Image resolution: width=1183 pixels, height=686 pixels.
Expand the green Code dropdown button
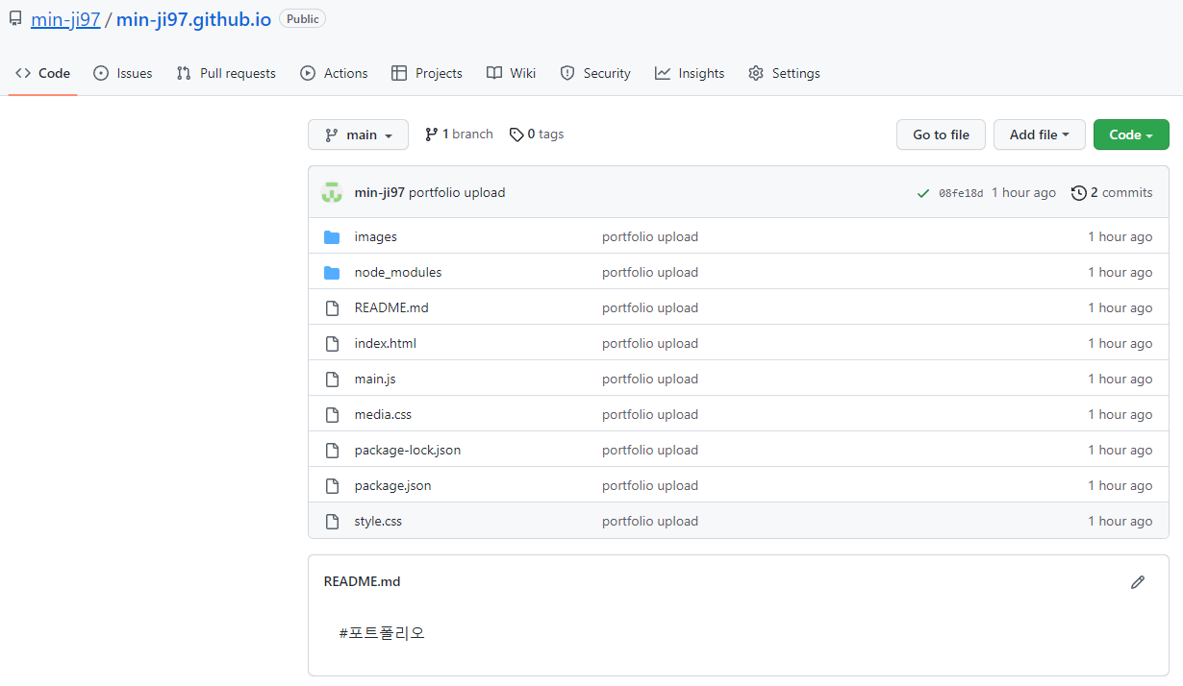[1131, 135]
